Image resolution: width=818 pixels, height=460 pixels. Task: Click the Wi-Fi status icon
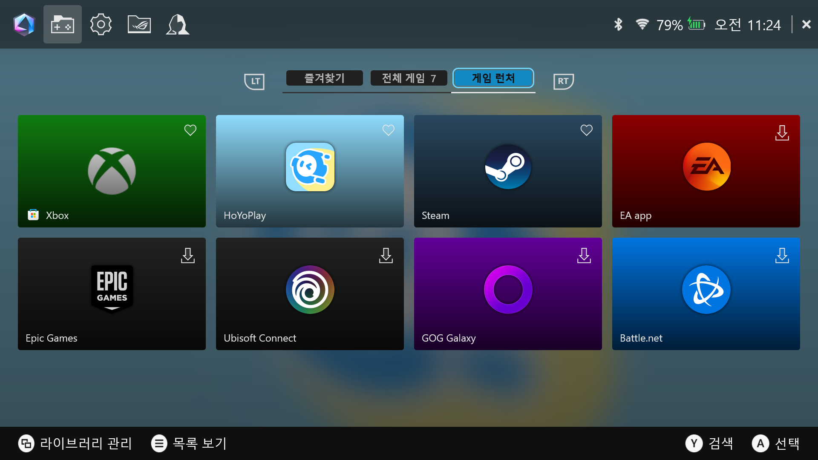pos(642,24)
